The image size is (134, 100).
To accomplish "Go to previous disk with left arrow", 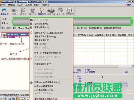I will pyautogui.click(x=3, y=19).
